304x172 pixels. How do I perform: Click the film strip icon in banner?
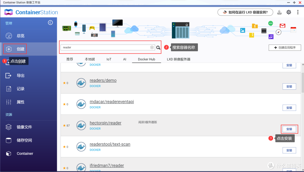coord(264,31)
